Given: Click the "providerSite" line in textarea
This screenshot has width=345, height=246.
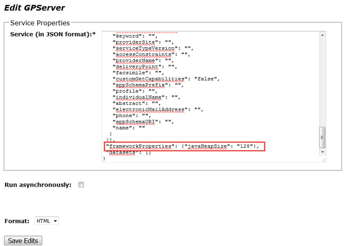Looking at the screenshot, I should tap(133, 42).
